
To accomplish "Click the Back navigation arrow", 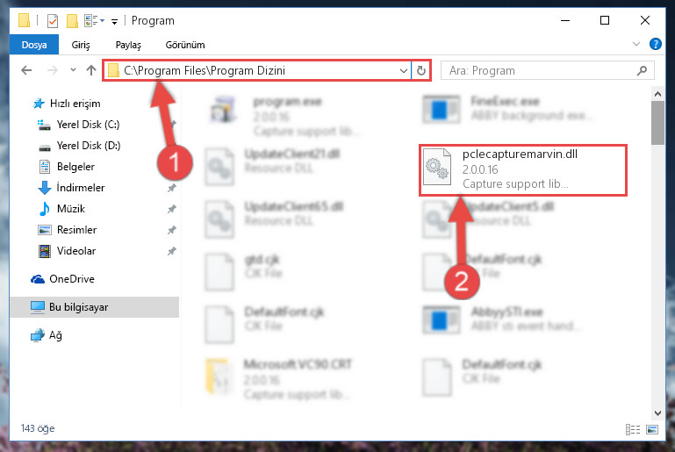I will point(26,70).
